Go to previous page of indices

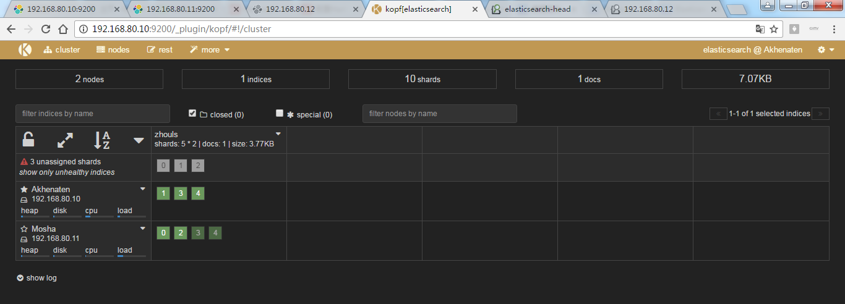click(718, 114)
